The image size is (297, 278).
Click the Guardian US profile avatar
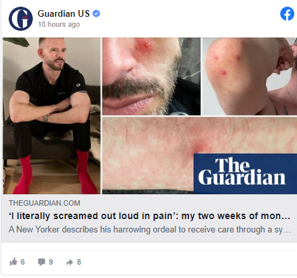[x=21, y=19]
